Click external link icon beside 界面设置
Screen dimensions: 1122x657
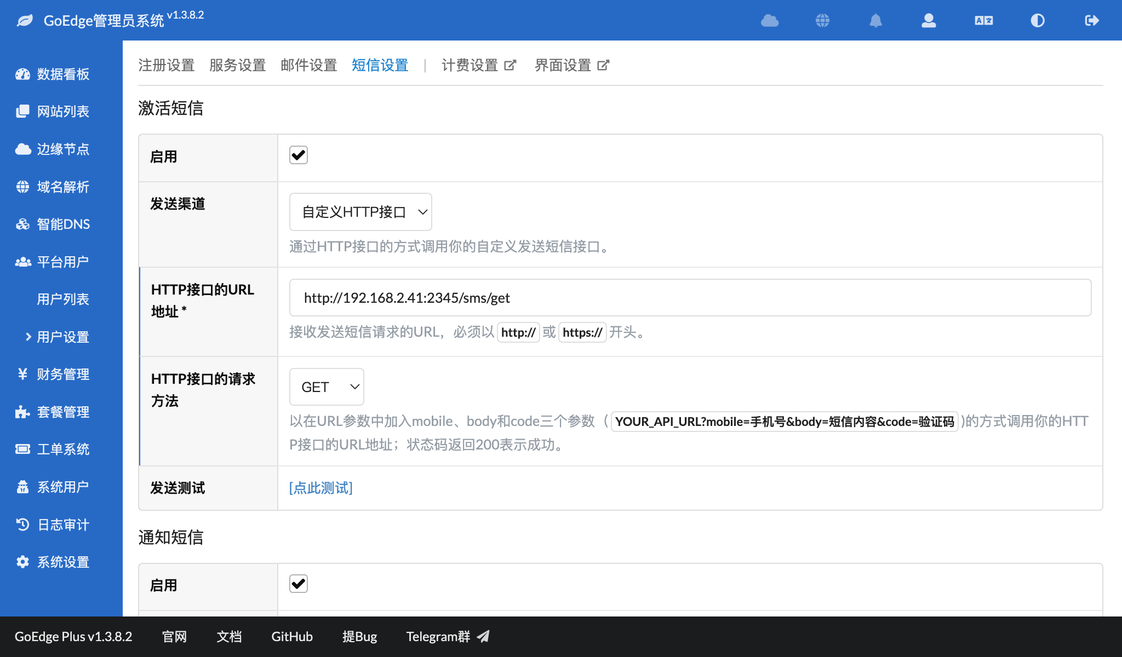coord(603,65)
